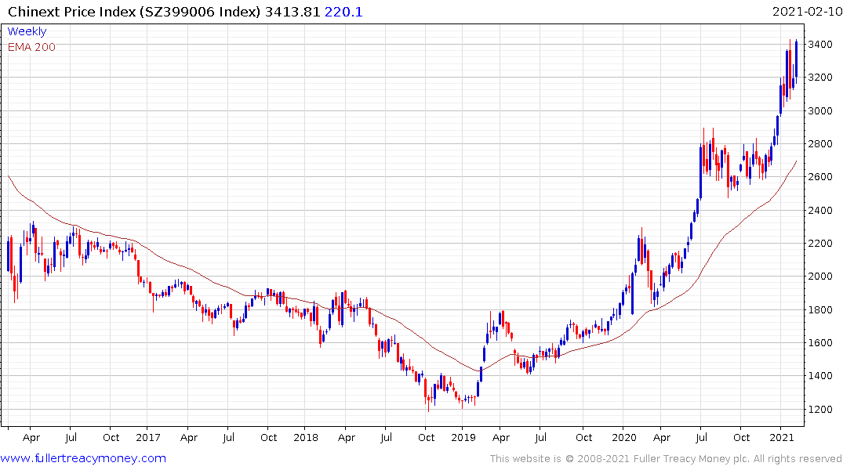Click the 2021 year label on time axis
The width and height of the screenshot is (843, 470).
(781, 438)
